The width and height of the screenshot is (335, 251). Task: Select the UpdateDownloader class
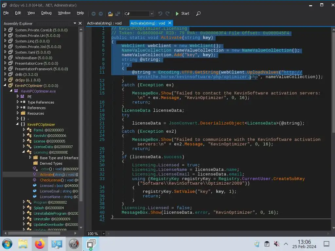click(x=56, y=224)
